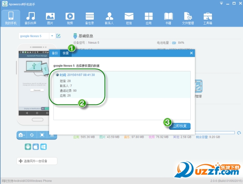Click the 应用: 565.36 MB storage label
This screenshot has height=184, width=243.
(84, 137)
